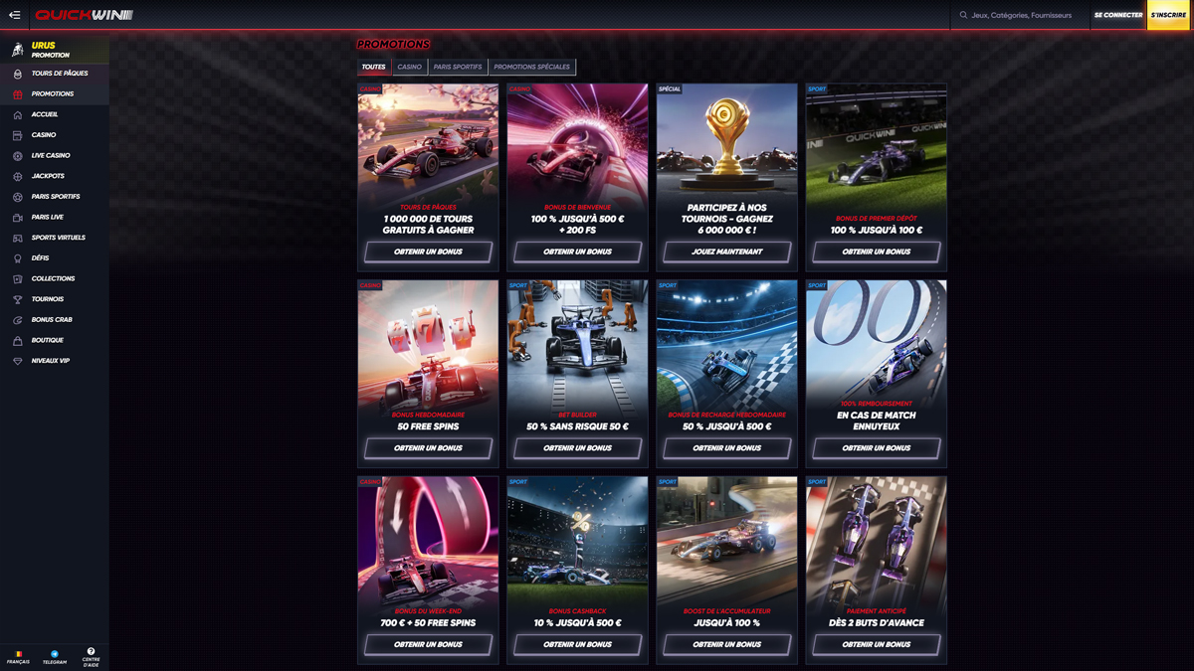Viewport: 1194px width, 671px height.
Task: Open Français language selector
Action: pyautogui.click(x=18, y=657)
